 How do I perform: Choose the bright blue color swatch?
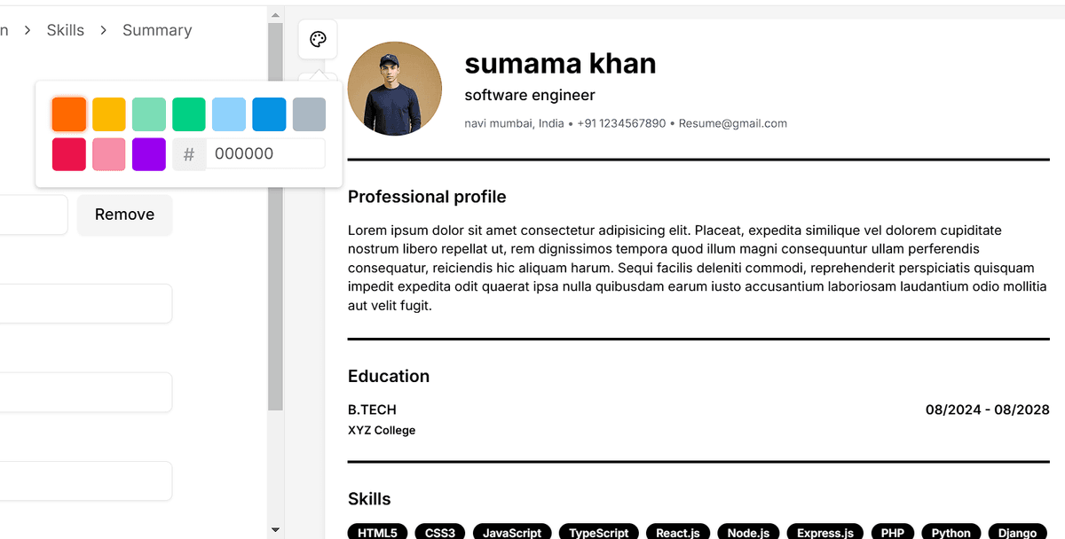(x=269, y=114)
